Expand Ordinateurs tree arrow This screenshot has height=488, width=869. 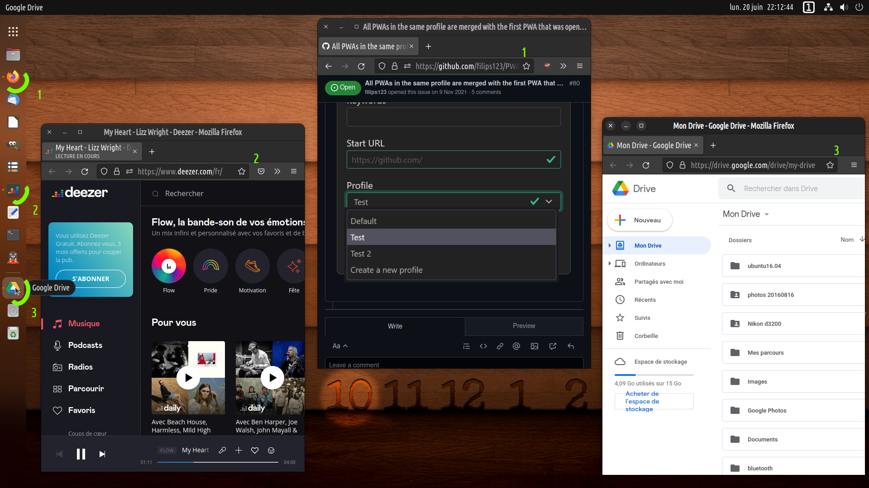click(x=610, y=263)
